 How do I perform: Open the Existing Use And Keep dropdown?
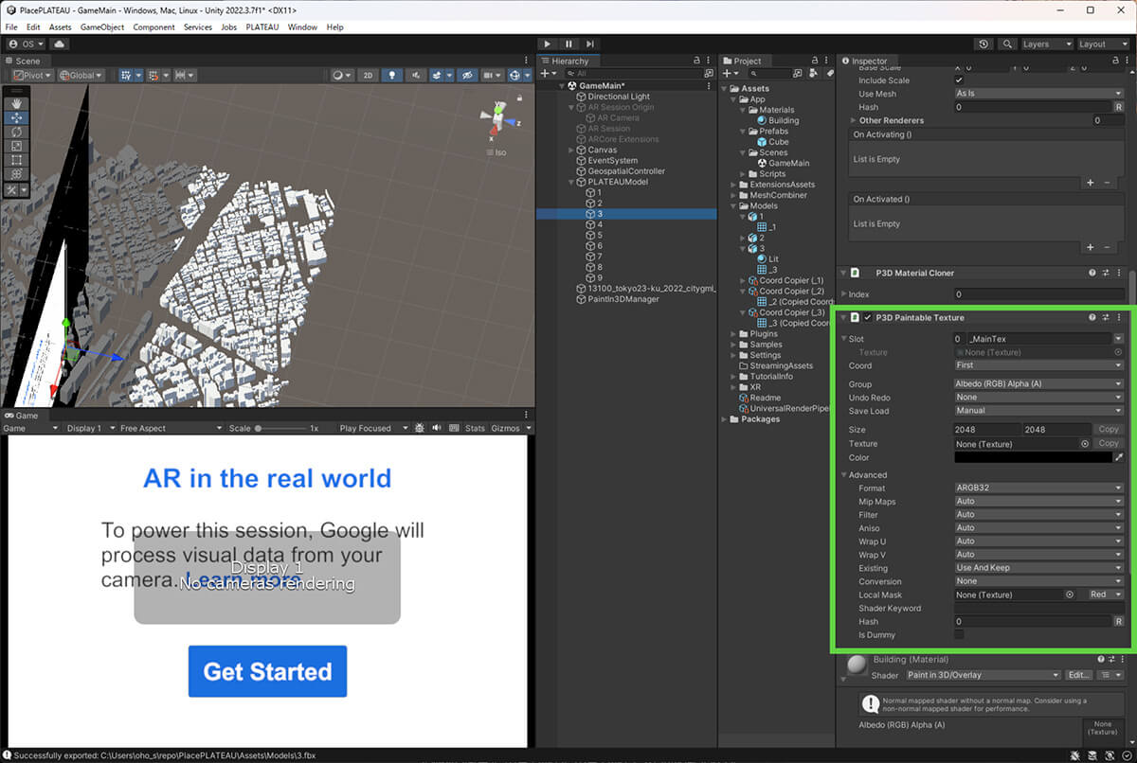pos(1038,568)
